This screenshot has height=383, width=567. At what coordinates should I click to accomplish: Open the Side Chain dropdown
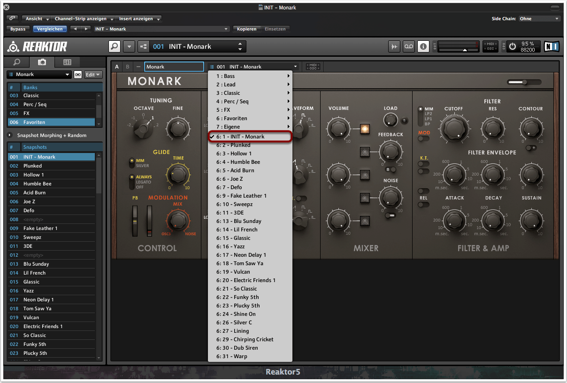pos(539,19)
